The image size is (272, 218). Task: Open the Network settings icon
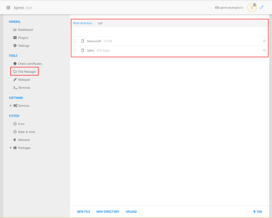tap(15, 140)
